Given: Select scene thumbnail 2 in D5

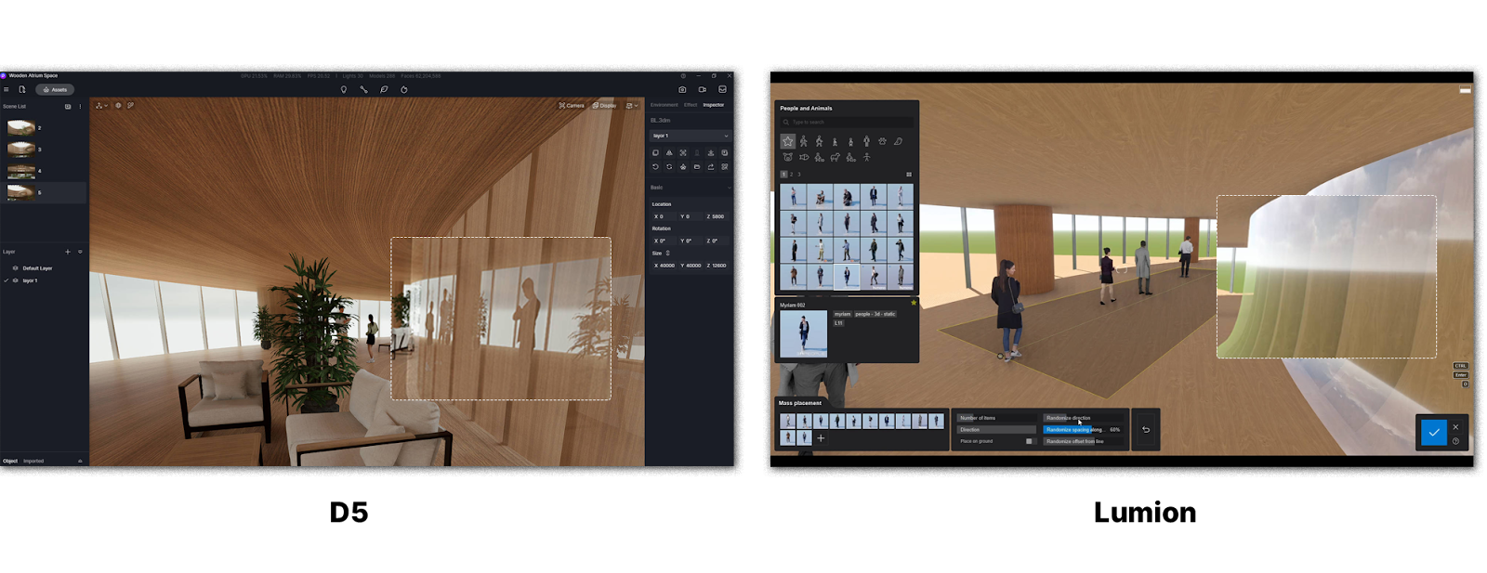Looking at the screenshot, I should click(20, 127).
